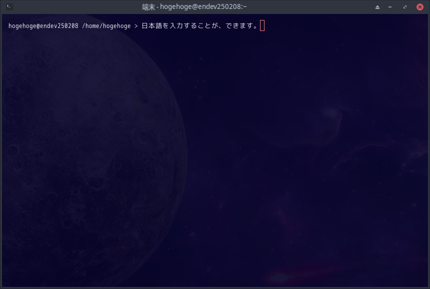Click the terminal icon in title bar

[x=9, y=7]
